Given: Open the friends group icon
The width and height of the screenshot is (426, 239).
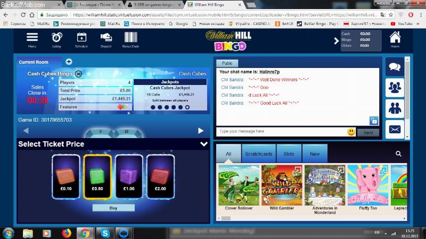Looking at the screenshot, I should click(395, 108).
